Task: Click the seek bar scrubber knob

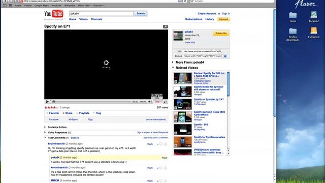Action: [54, 102]
